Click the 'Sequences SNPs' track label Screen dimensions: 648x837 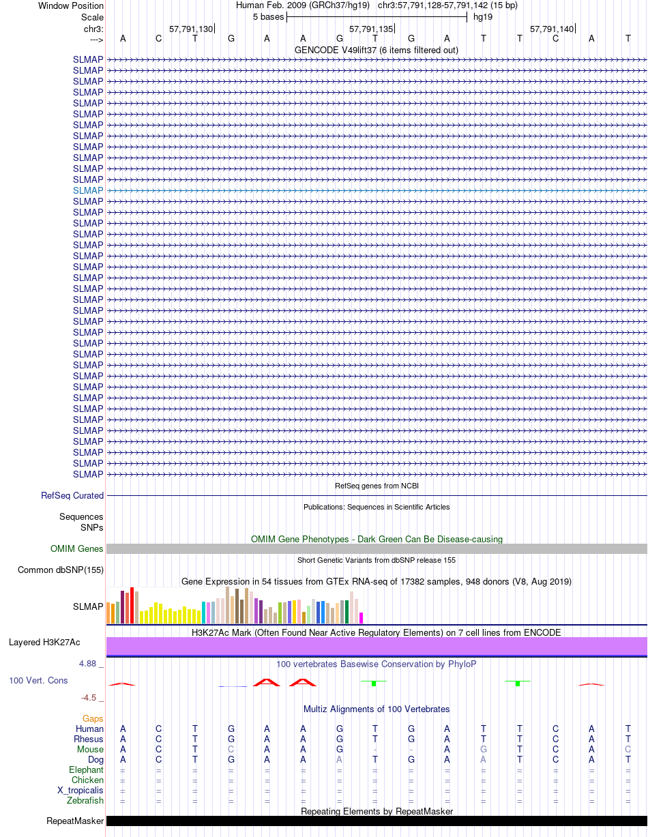(81, 523)
